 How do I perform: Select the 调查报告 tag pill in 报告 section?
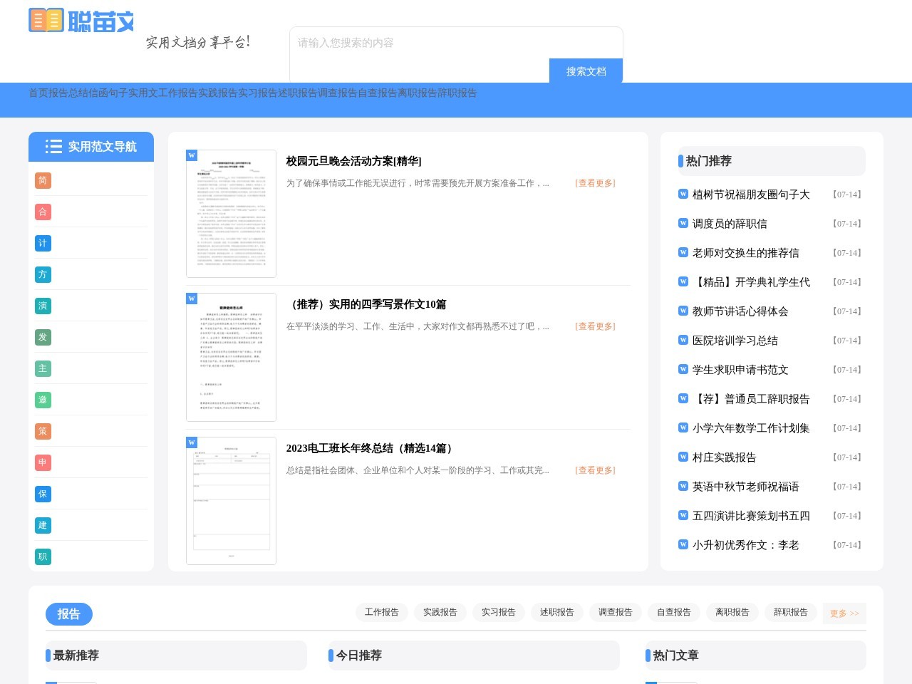pos(616,612)
